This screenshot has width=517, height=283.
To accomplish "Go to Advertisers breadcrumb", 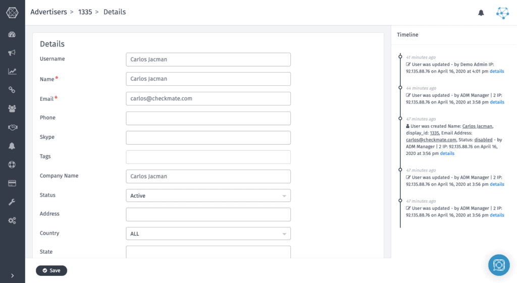I will [x=48, y=12].
